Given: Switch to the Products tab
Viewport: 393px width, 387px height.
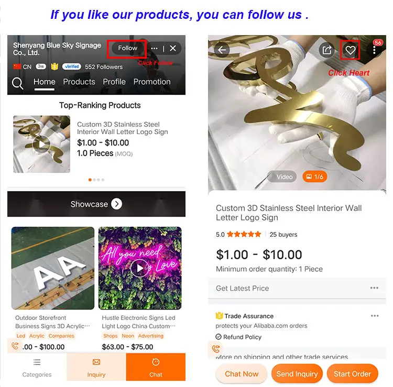Looking at the screenshot, I should tap(79, 82).
